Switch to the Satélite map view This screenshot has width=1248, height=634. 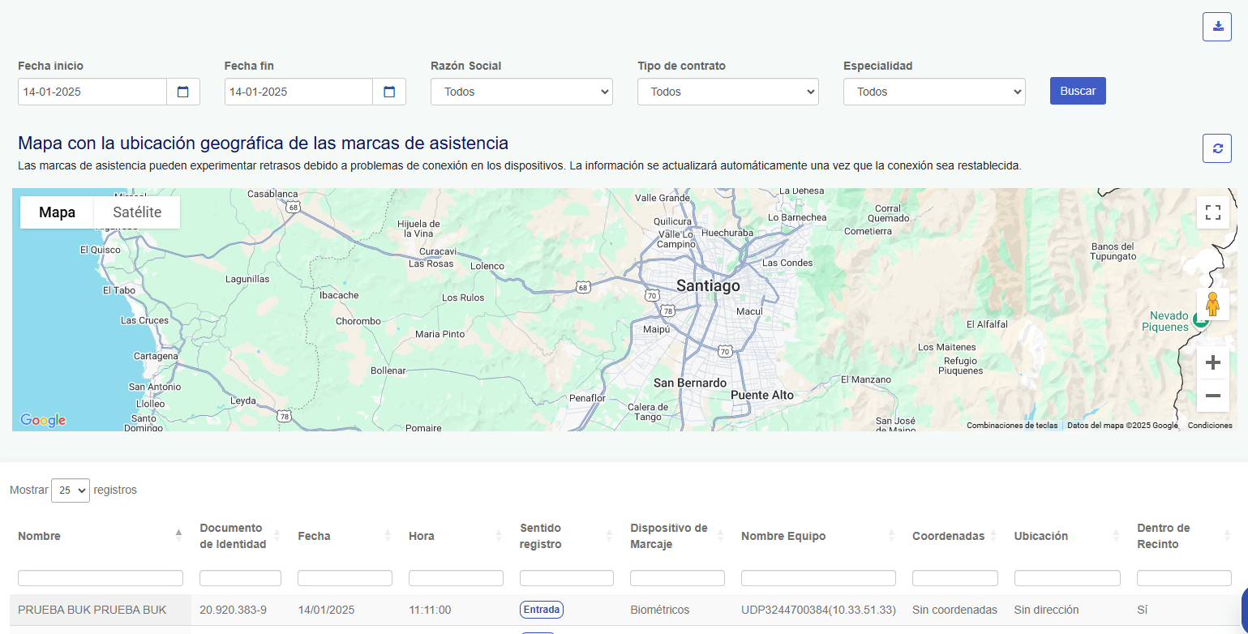tap(137, 212)
